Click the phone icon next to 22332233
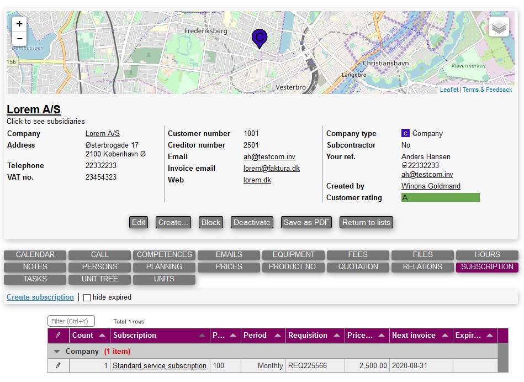 (x=404, y=165)
